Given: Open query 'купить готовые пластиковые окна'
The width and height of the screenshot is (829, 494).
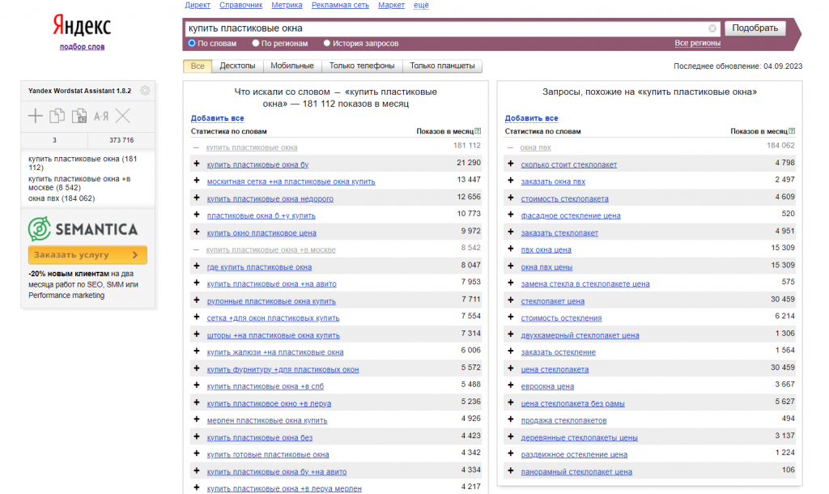Looking at the screenshot, I should pyautogui.click(x=267, y=454).
